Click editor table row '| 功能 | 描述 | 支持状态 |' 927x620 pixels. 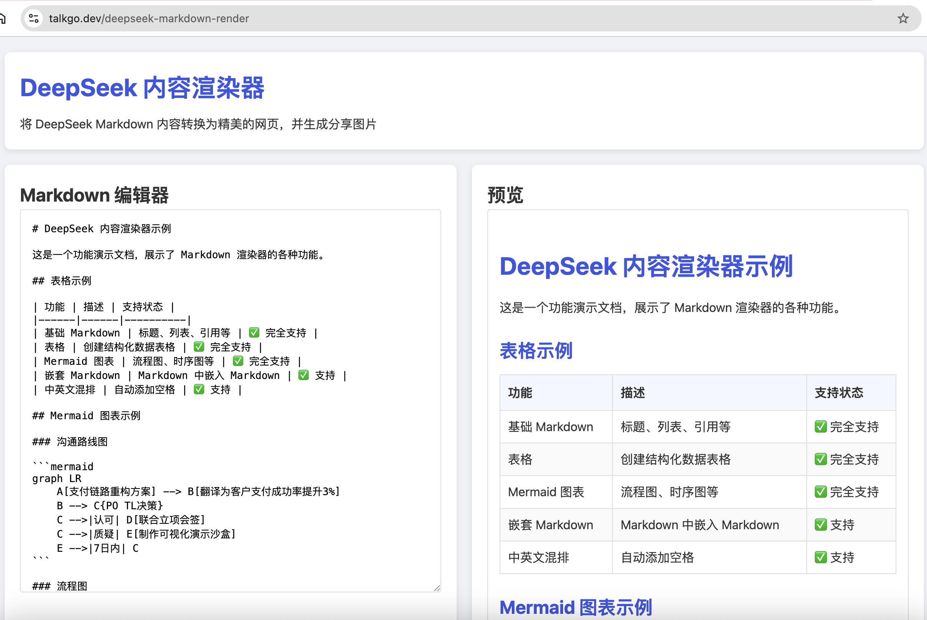103,307
